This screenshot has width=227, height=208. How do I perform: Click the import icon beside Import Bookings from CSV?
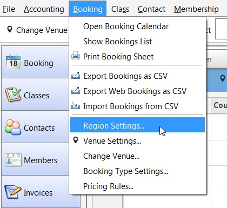[x=76, y=106]
